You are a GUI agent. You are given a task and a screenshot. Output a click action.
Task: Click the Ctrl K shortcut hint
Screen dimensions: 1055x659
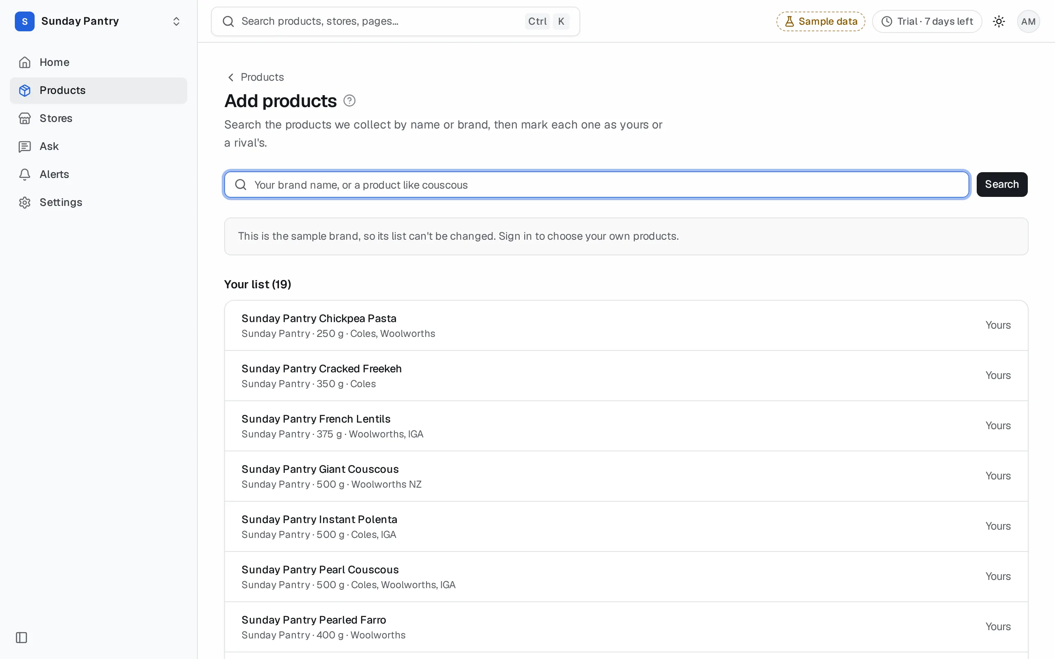click(547, 21)
